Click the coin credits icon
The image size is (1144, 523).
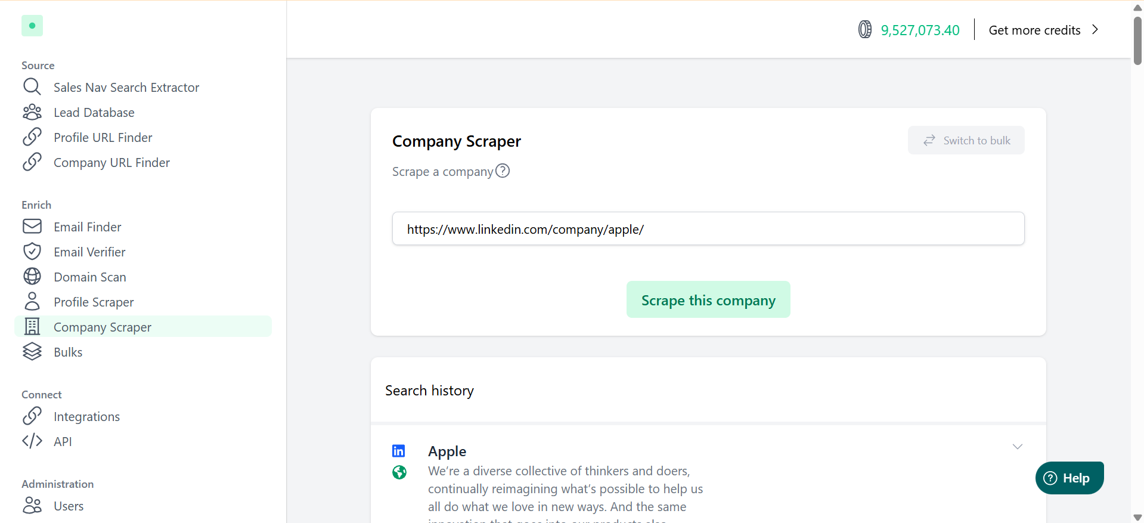tap(864, 29)
